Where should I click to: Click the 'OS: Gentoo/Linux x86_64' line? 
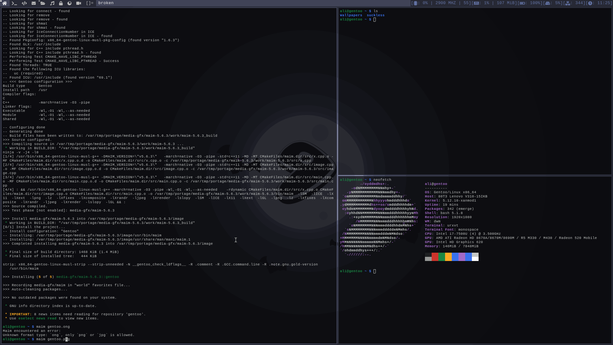point(450,192)
